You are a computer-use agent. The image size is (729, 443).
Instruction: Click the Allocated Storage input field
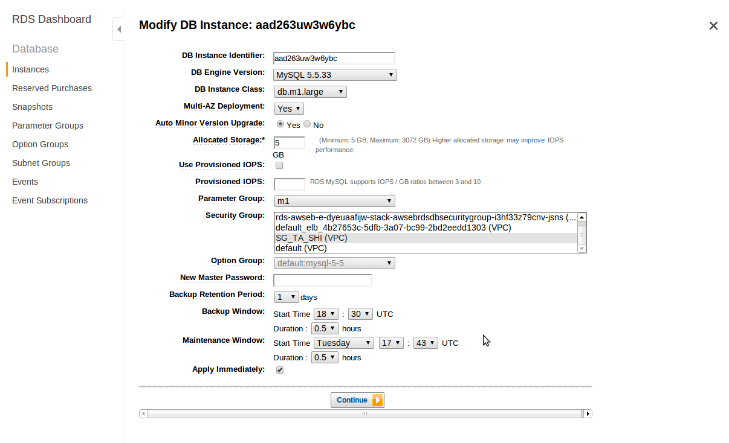point(289,142)
